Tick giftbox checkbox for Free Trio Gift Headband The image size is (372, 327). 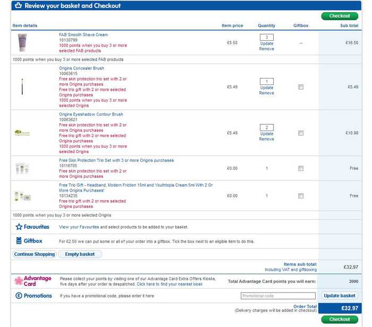point(301,196)
